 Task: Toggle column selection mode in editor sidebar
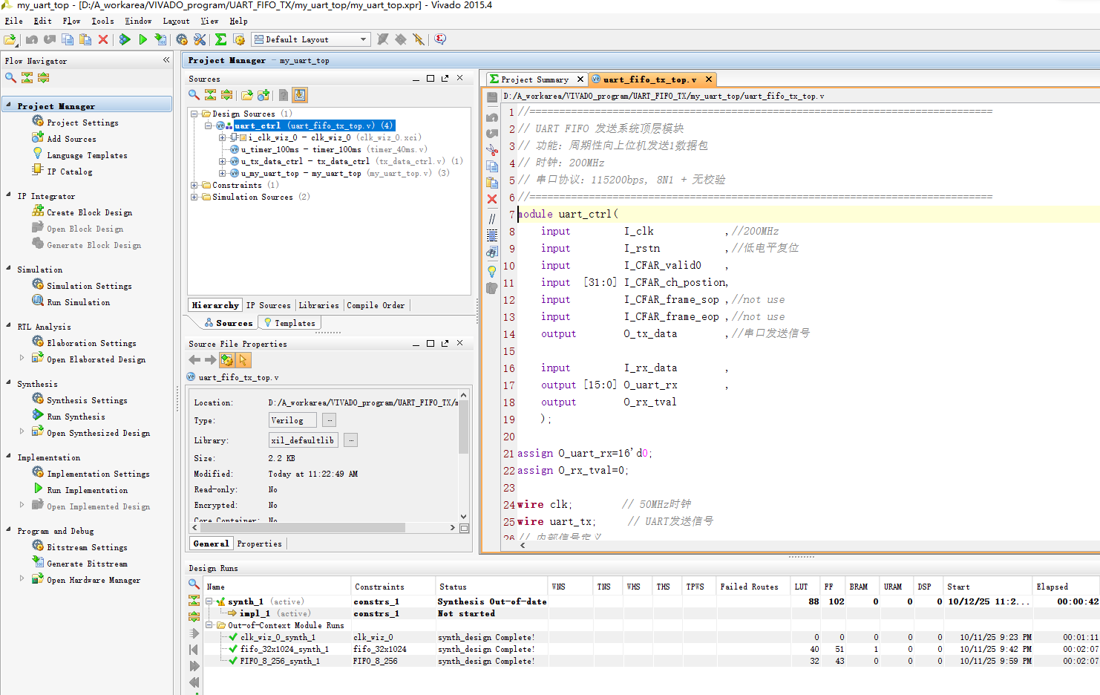[491, 235]
